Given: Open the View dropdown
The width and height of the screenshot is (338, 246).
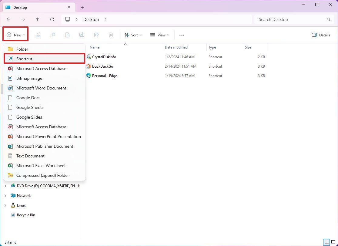Looking at the screenshot, I should [159, 35].
